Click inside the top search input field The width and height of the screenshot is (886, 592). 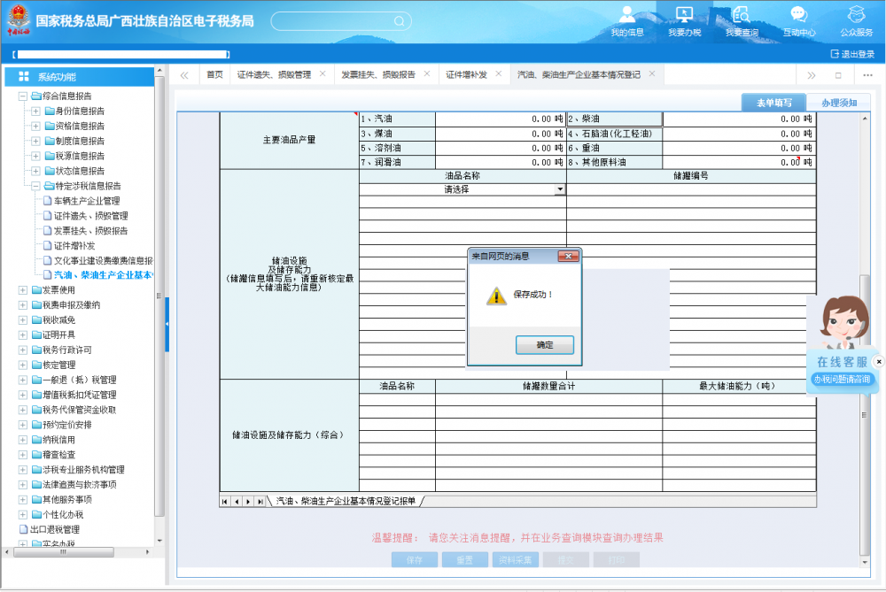click(337, 21)
